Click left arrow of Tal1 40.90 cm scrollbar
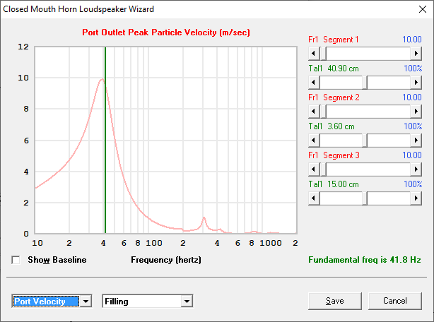The height and width of the screenshot is (322, 434). click(x=314, y=82)
